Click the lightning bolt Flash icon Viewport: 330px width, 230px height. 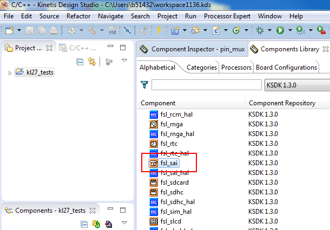pyautogui.click(x=159, y=31)
